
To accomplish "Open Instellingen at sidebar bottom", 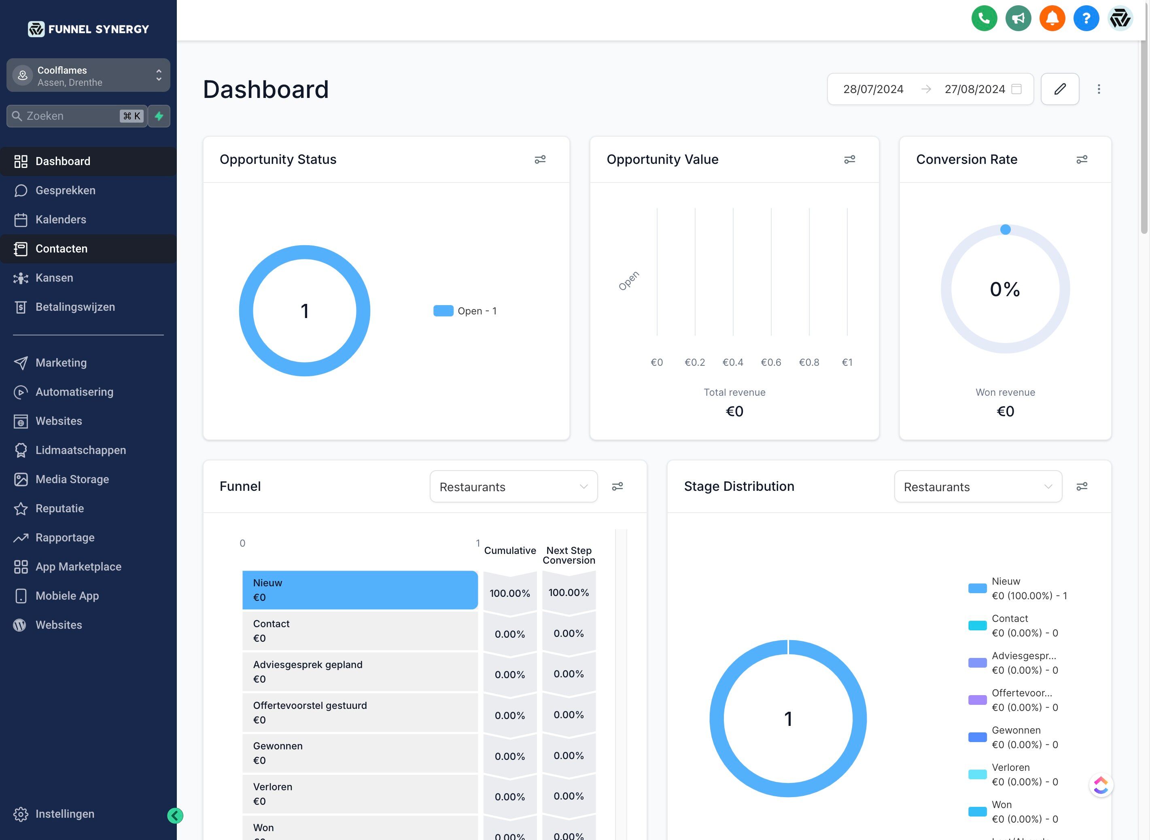I will pyautogui.click(x=65, y=814).
